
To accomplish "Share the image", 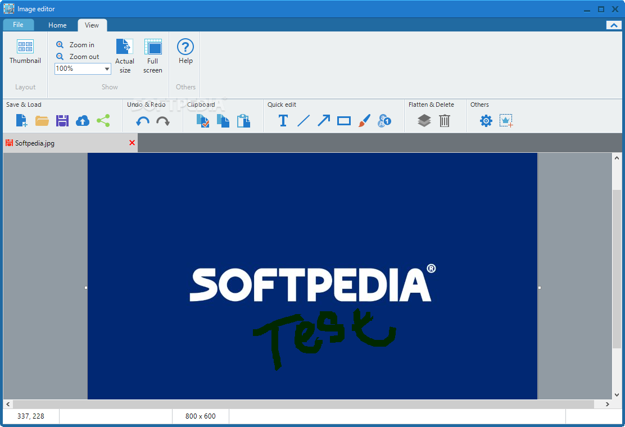I will pyautogui.click(x=103, y=120).
